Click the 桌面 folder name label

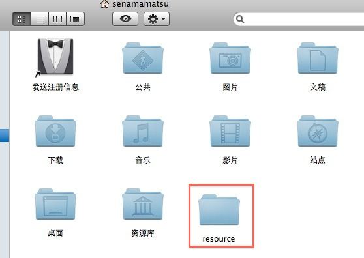(x=55, y=233)
